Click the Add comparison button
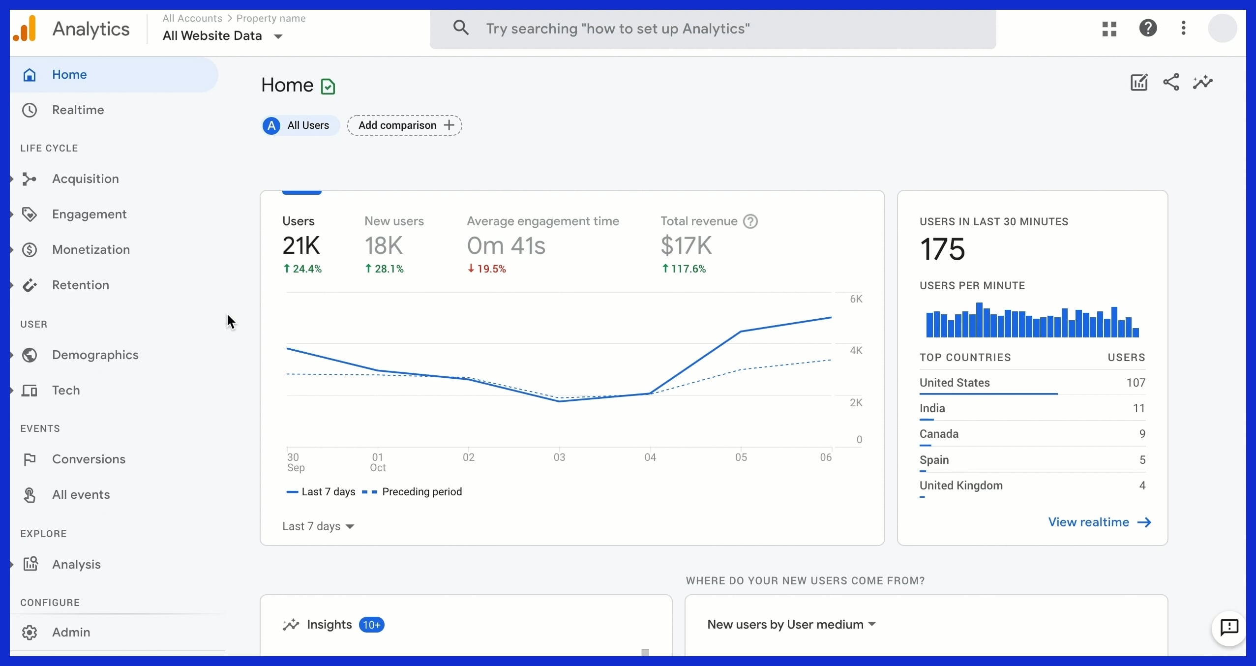Viewport: 1256px width, 666px height. point(404,125)
